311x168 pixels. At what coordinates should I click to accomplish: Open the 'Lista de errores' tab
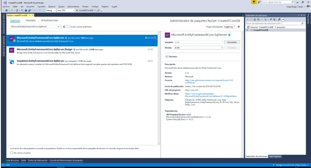point(13,160)
